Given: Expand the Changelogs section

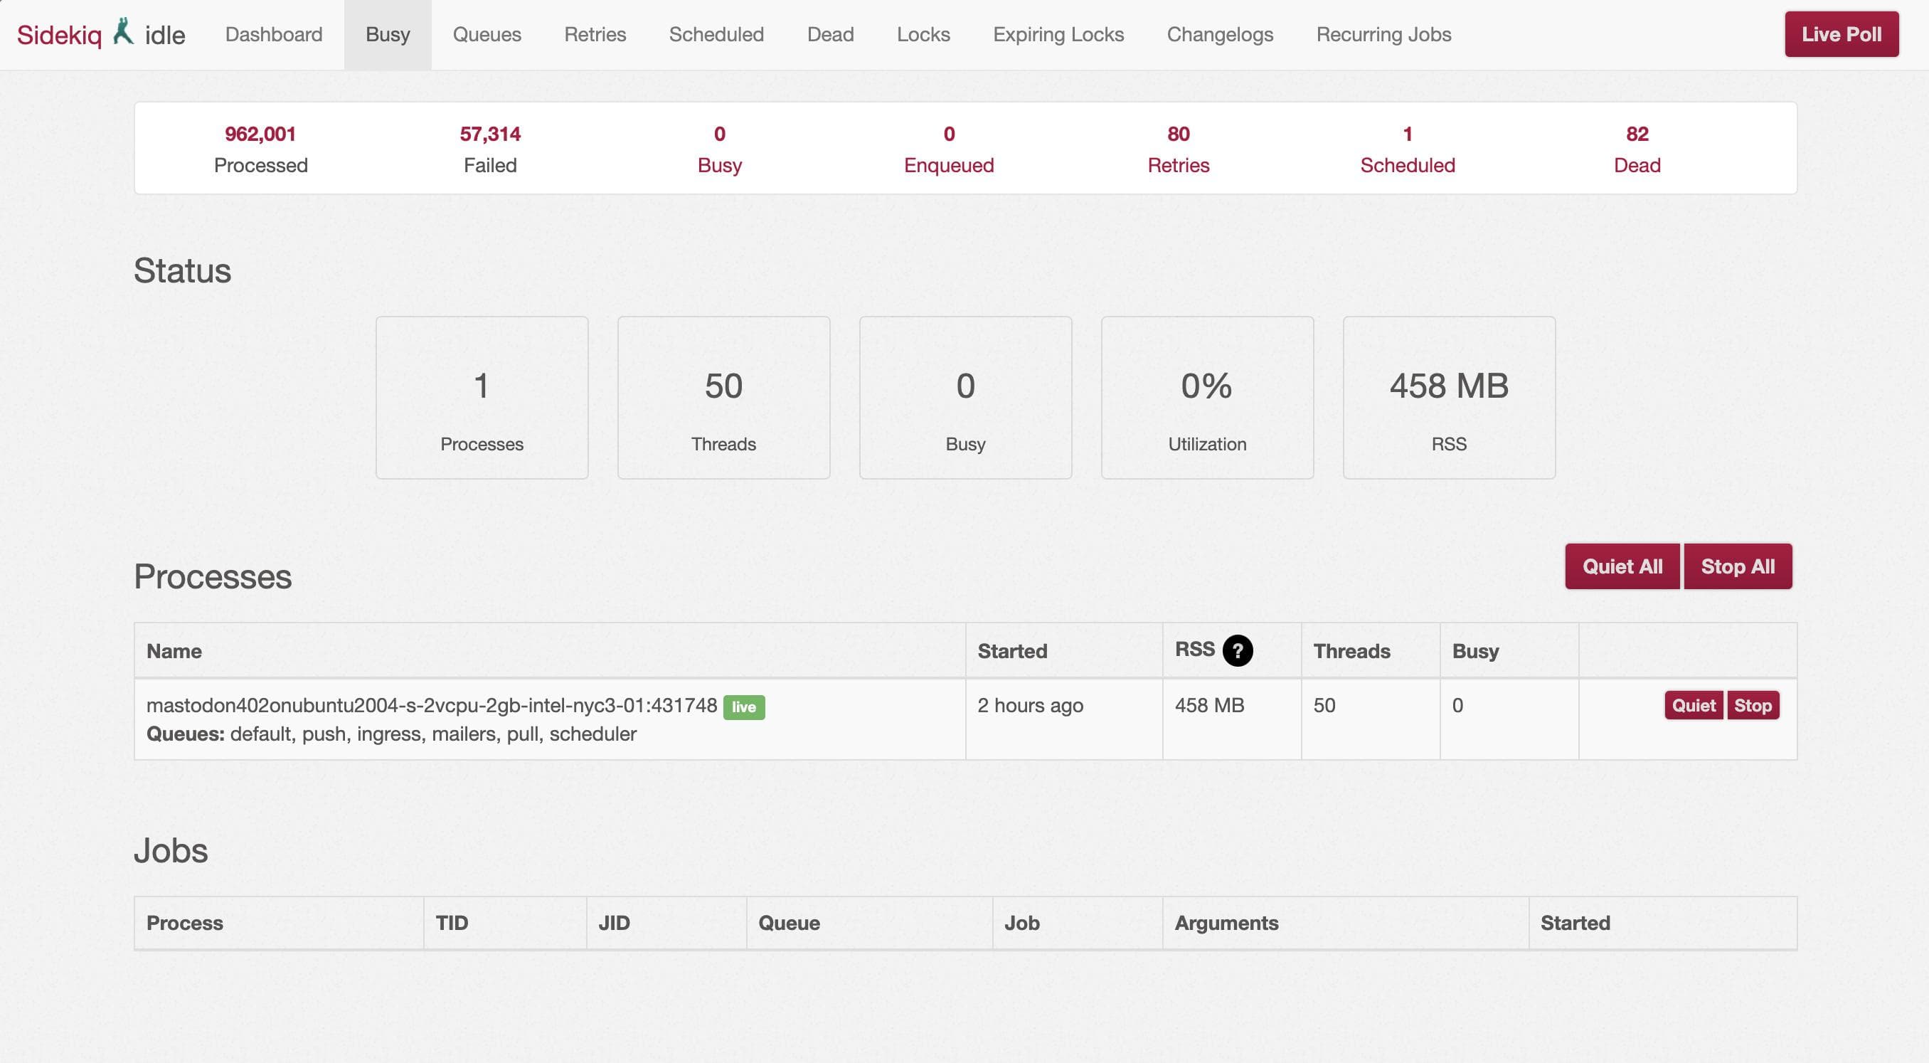Looking at the screenshot, I should point(1220,34).
